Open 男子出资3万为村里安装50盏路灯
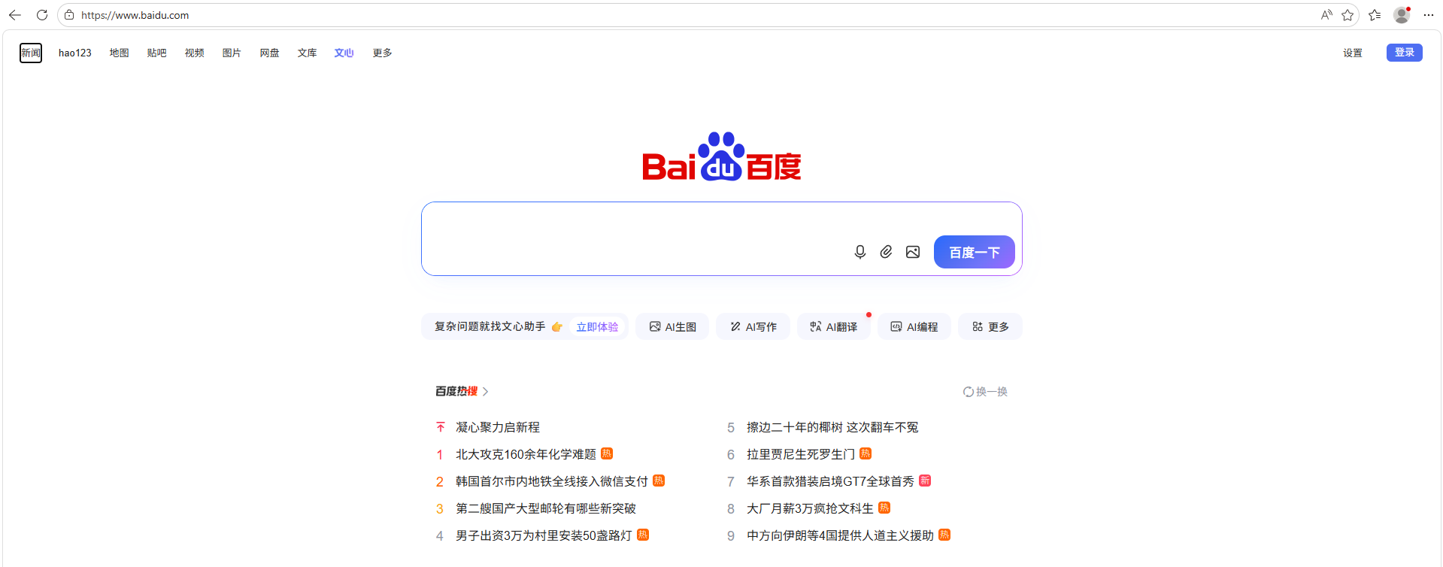This screenshot has width=1443, height=567. click(544, 535)
